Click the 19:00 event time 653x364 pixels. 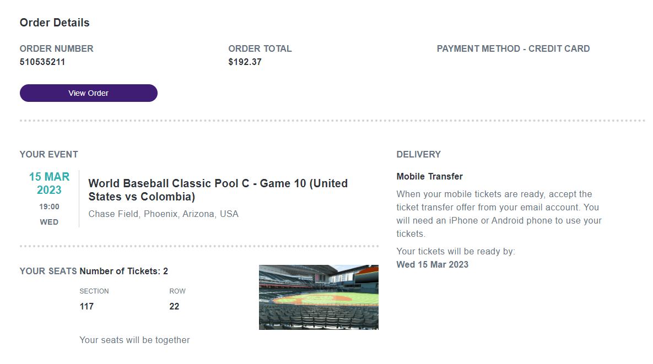49,207
